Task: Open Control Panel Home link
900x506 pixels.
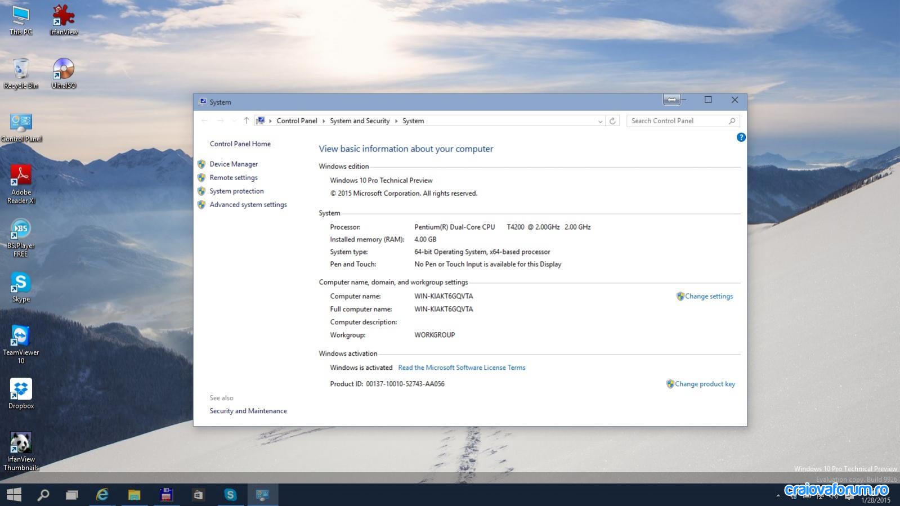Action: tap(240, 144)
